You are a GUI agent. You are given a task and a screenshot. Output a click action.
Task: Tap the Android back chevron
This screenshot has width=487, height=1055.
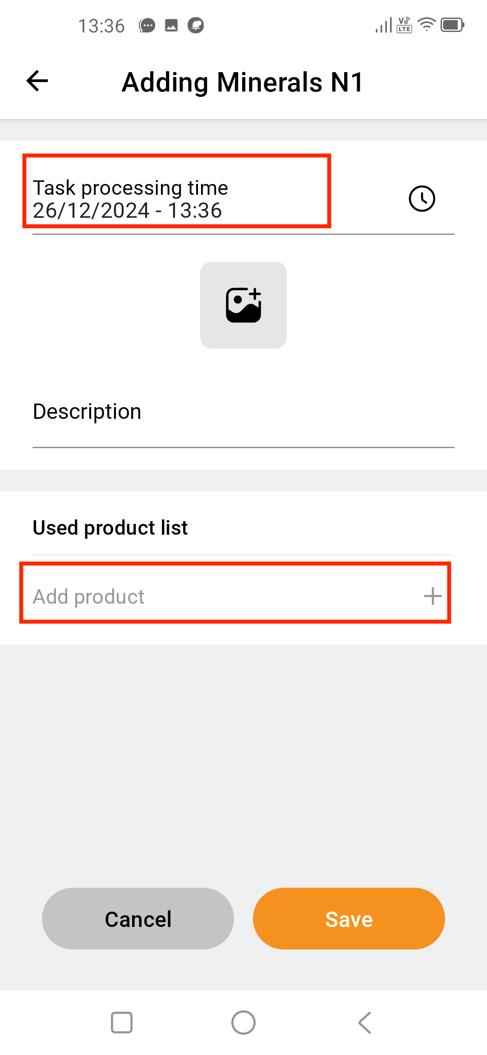(365, 1023)
